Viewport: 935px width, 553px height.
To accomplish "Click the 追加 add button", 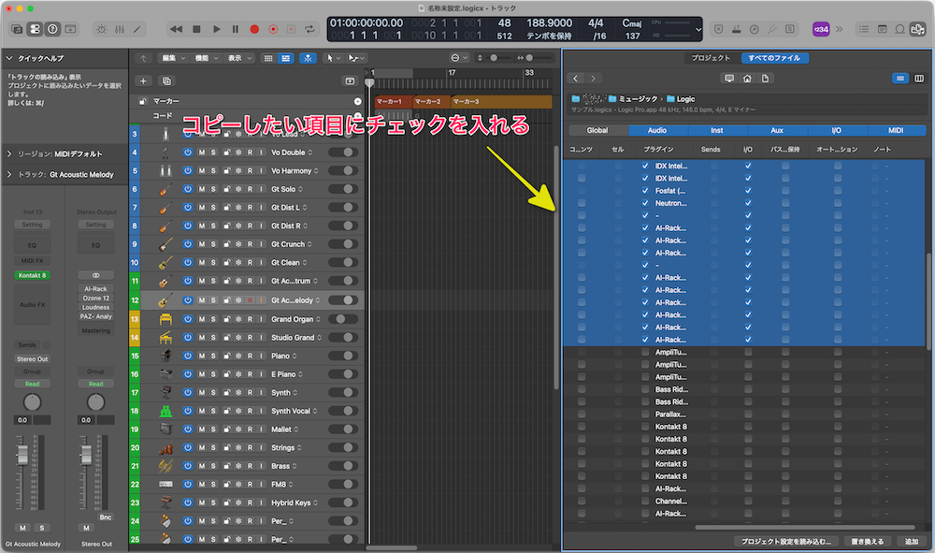I will [x=912, y=542].
